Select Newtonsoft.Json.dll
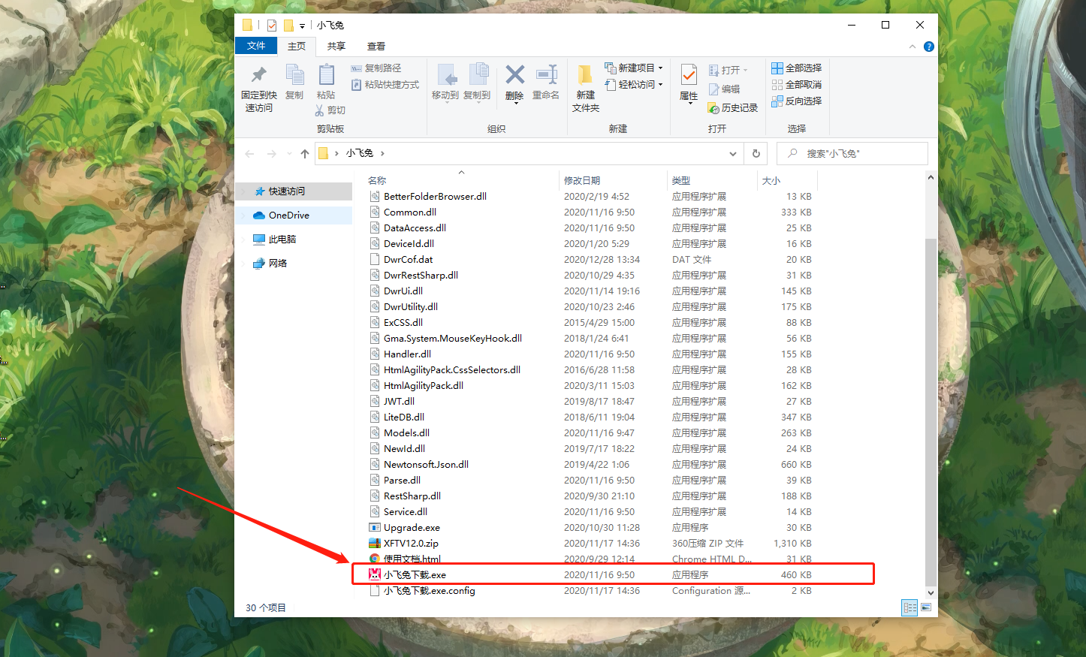Image resolution: width=1086 pixels, height=657 pixels. pyautogui.click(x=590, y=465)
